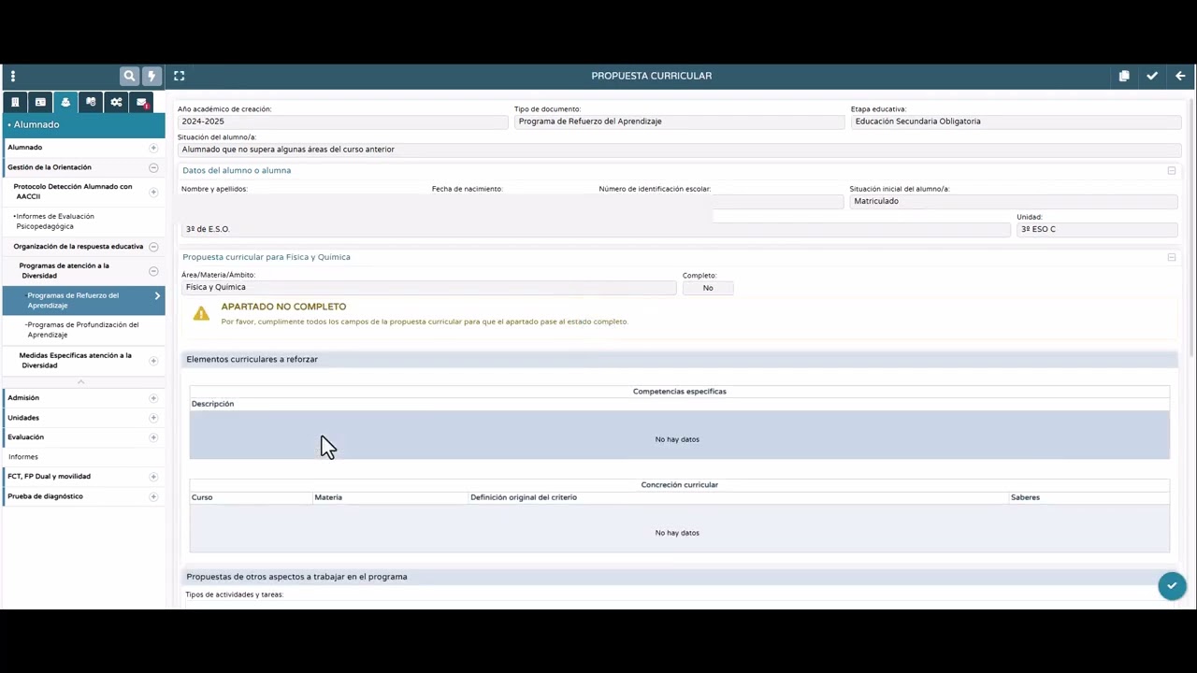Expand the Admisión sidebar section

click(153, 398)
